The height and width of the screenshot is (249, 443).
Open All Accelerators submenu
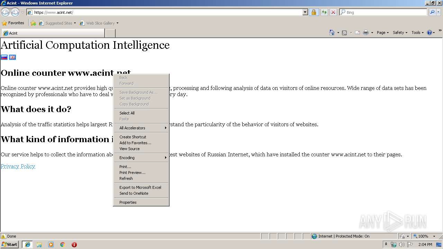point(141,128)
